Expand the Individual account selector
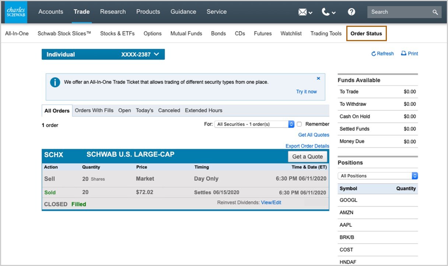Image resolution: width=448 pixels, height=266 pixels. point(103,54)
